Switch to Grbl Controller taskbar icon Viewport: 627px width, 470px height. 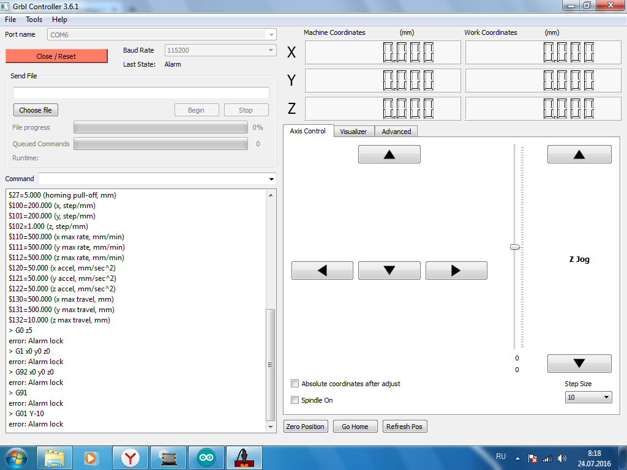244,458
